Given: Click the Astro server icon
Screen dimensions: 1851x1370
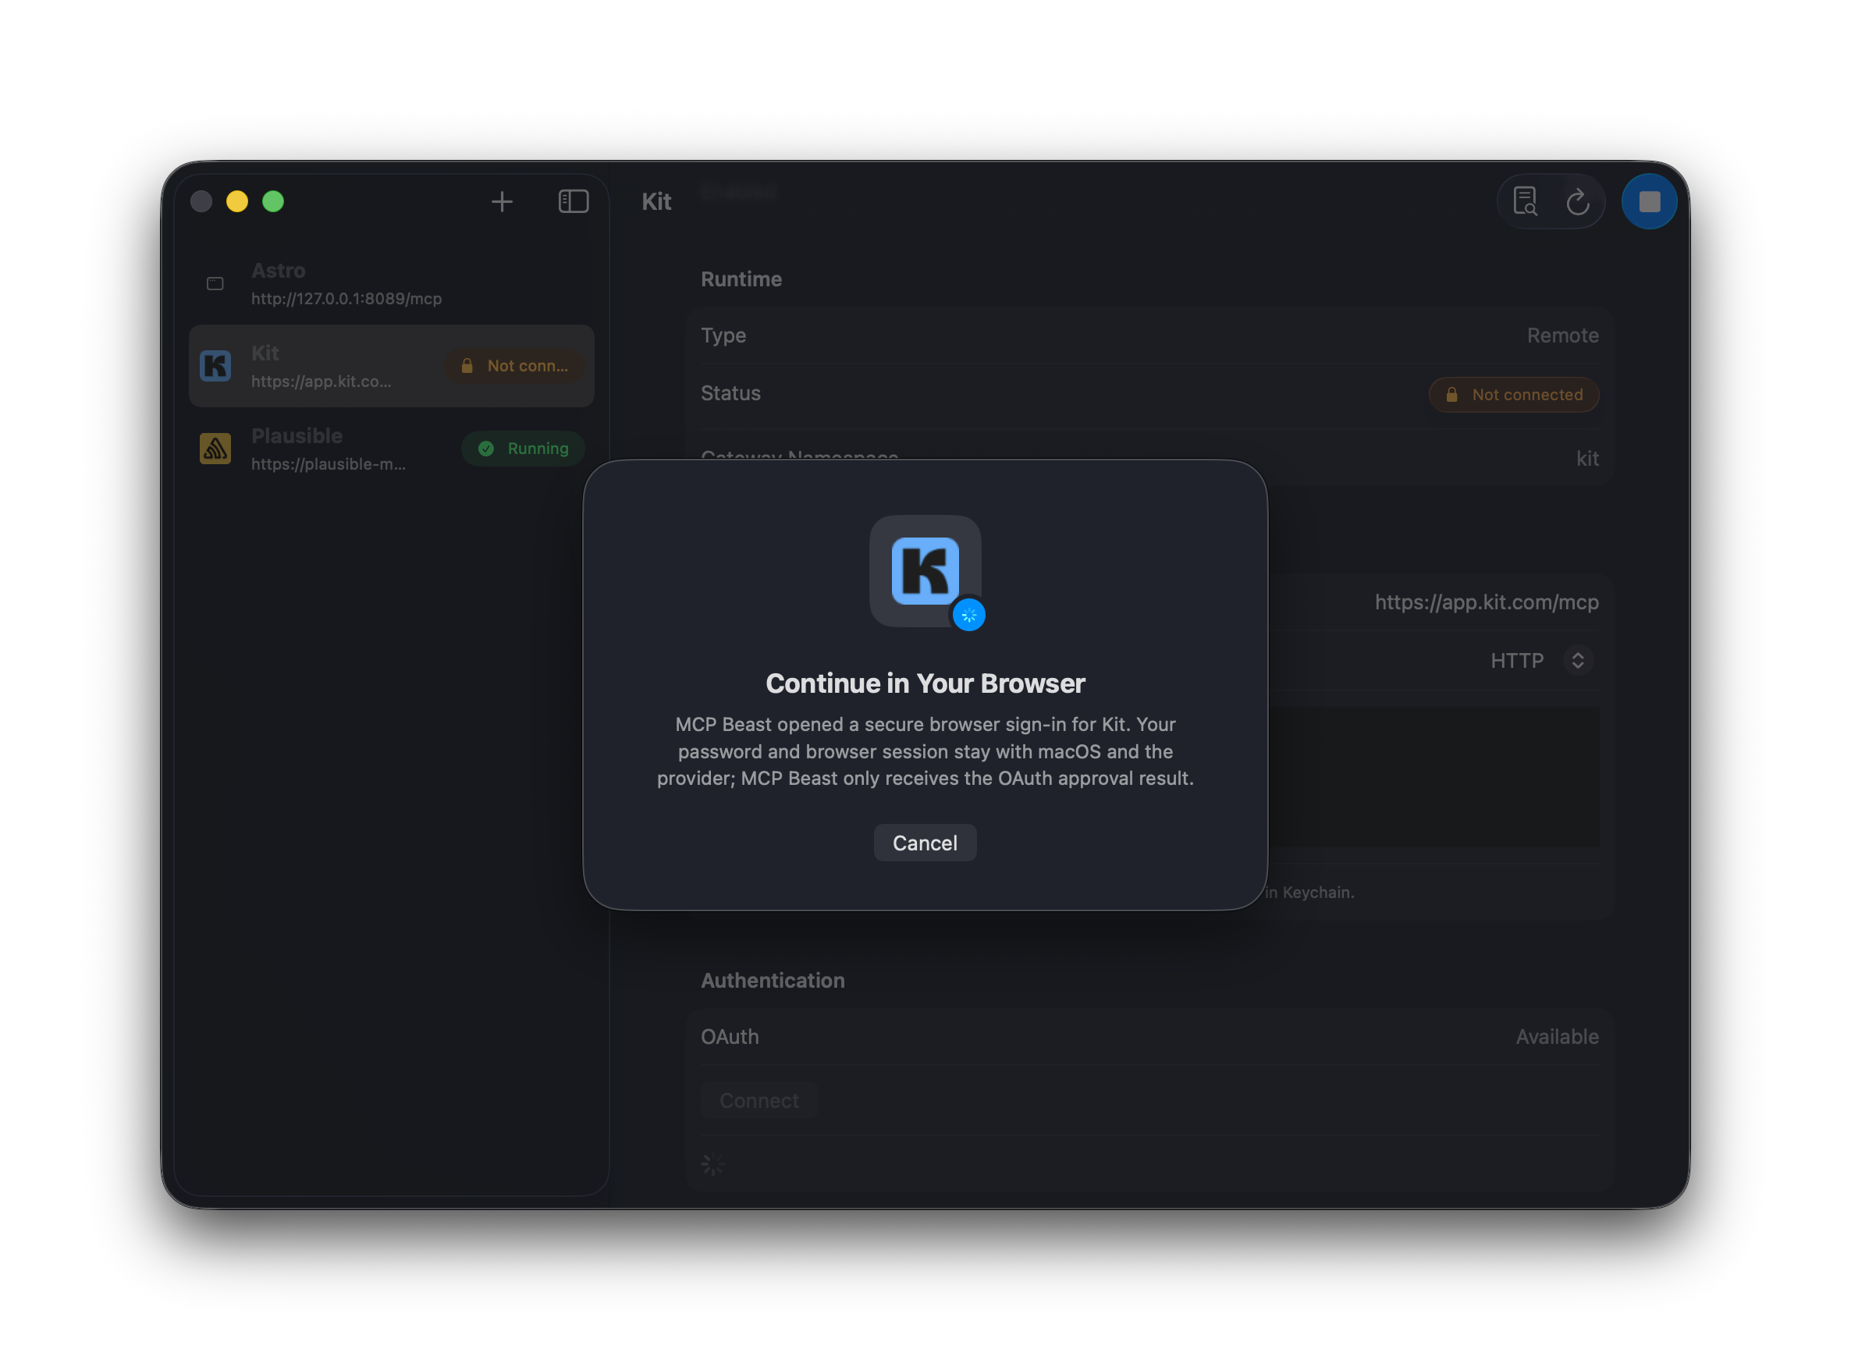Looking at the screenshot, I should (x=215, y=284).
